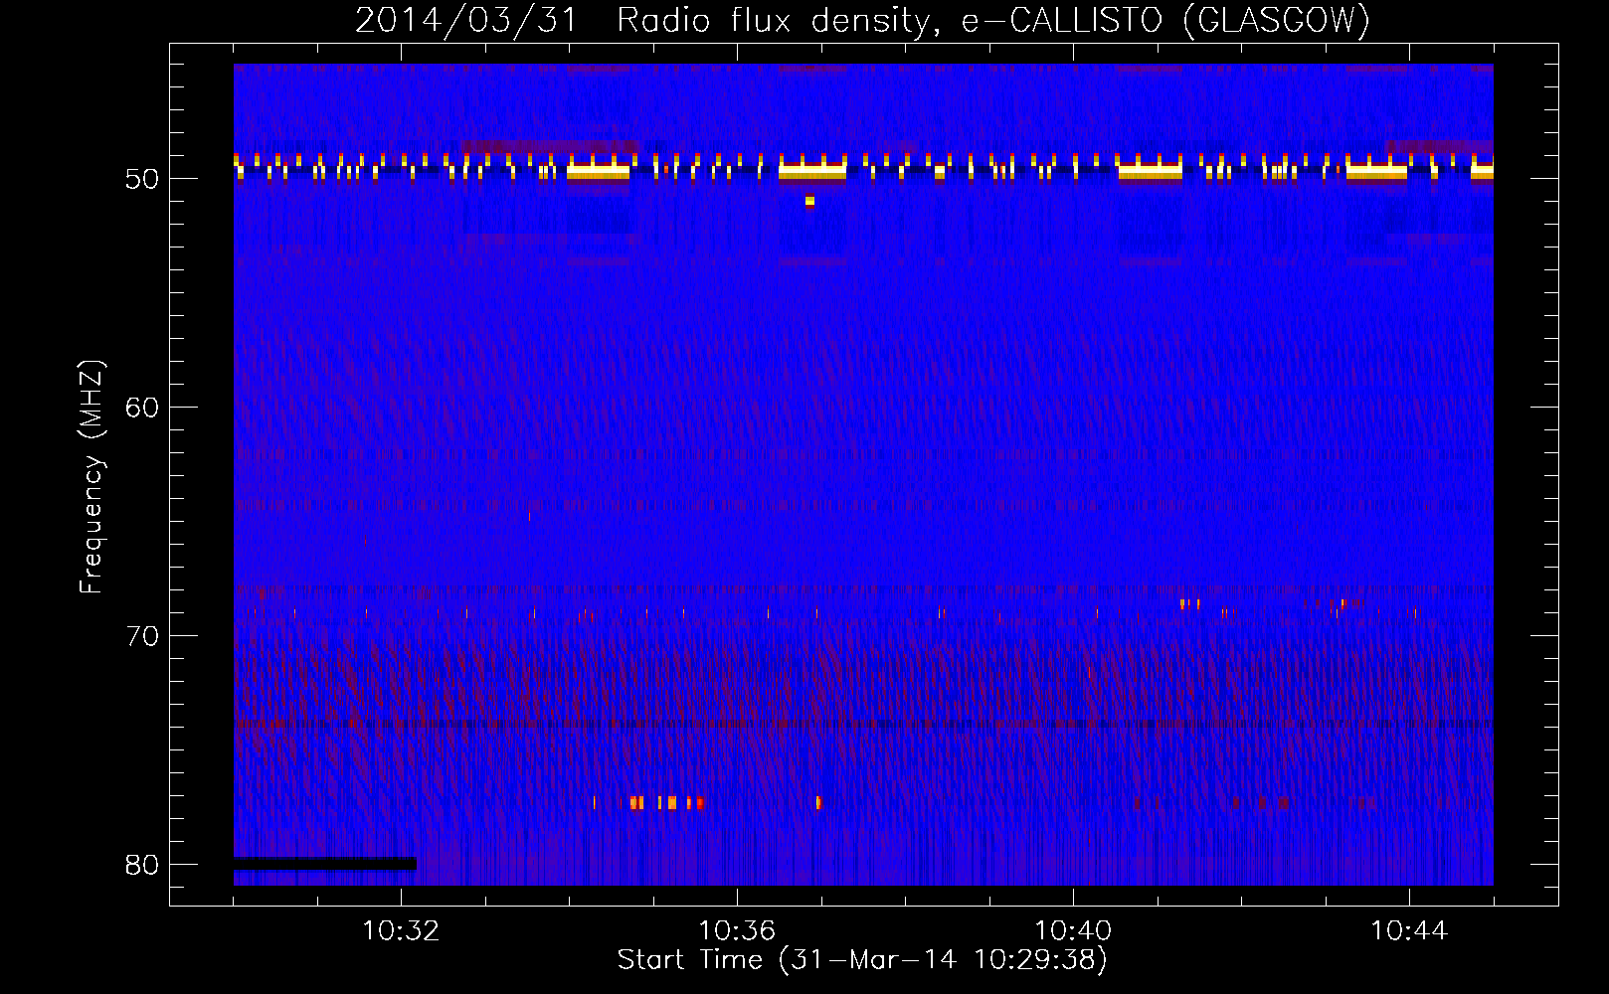Screen dimensions: 1609x994
Task: Click the 10:44 time tick label
Action: pos(1409,931)
